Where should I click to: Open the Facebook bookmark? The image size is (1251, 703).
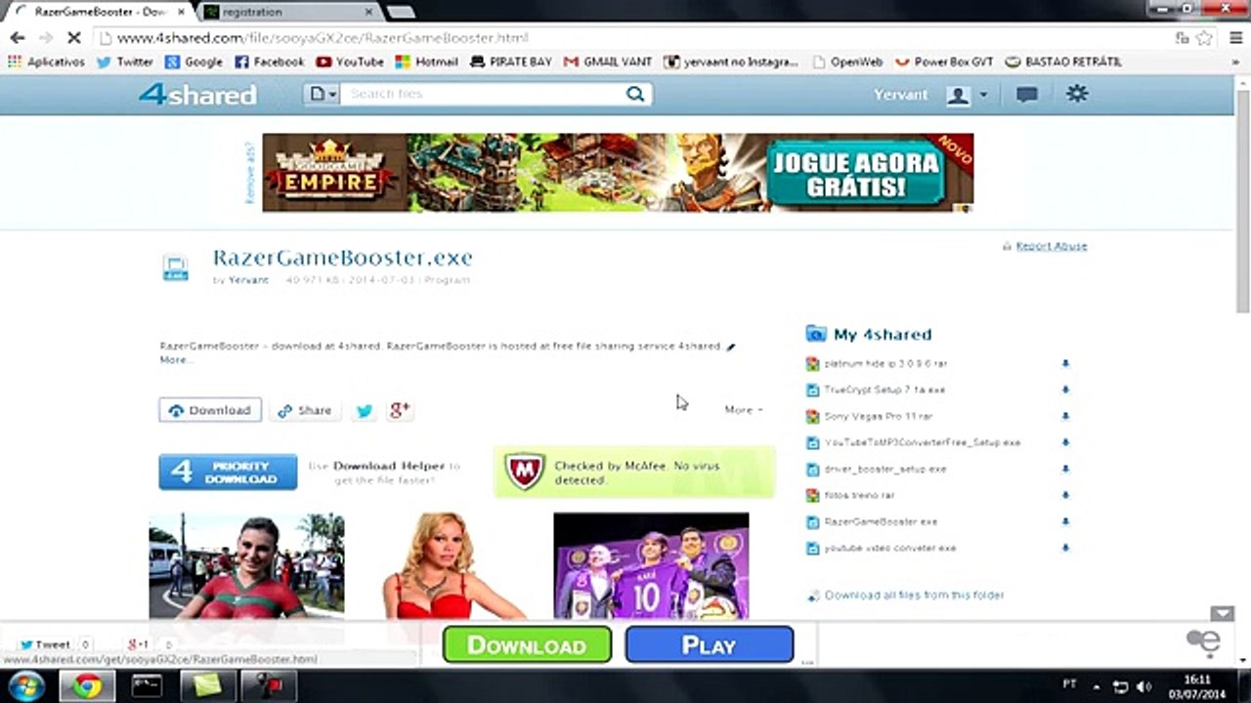pyautogui.click(x=270, y=62)
